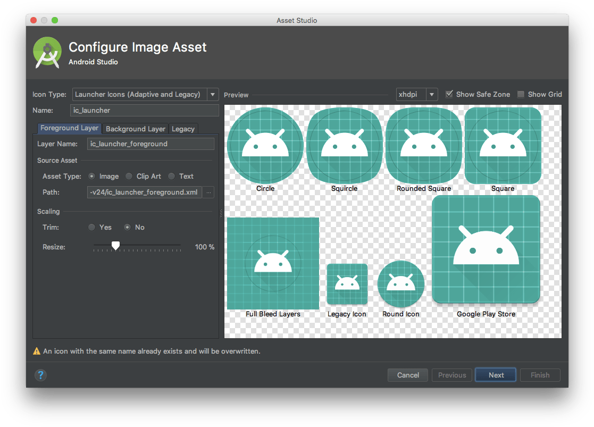Select the Squircle icon preview
The height and width of the screenshot is (427, 594).
pyautogui.click(x=345, y=146)
